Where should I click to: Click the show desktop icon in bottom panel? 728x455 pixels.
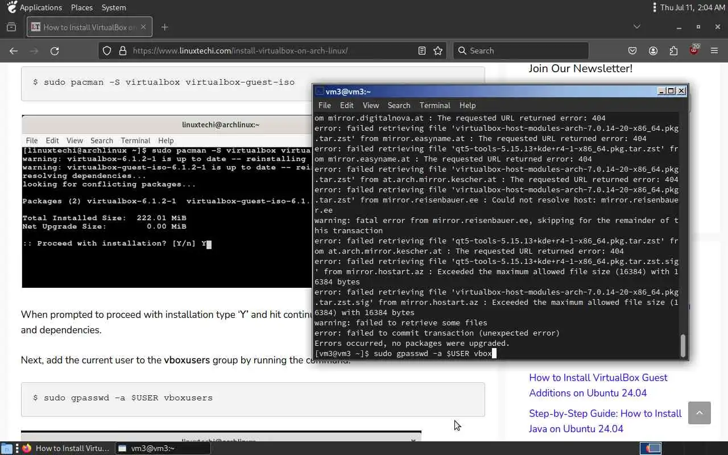[6, 448]
